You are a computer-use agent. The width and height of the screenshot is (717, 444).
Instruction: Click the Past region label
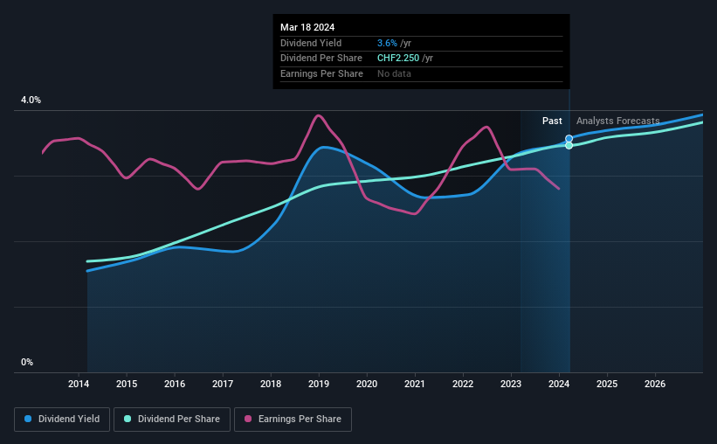(552, 121)
